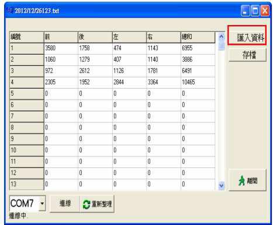
Task: Click the 存檔 save file button
Action: [x=247, y=55]
